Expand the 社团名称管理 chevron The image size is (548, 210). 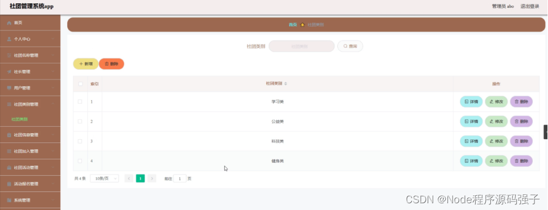pos(53,55)
